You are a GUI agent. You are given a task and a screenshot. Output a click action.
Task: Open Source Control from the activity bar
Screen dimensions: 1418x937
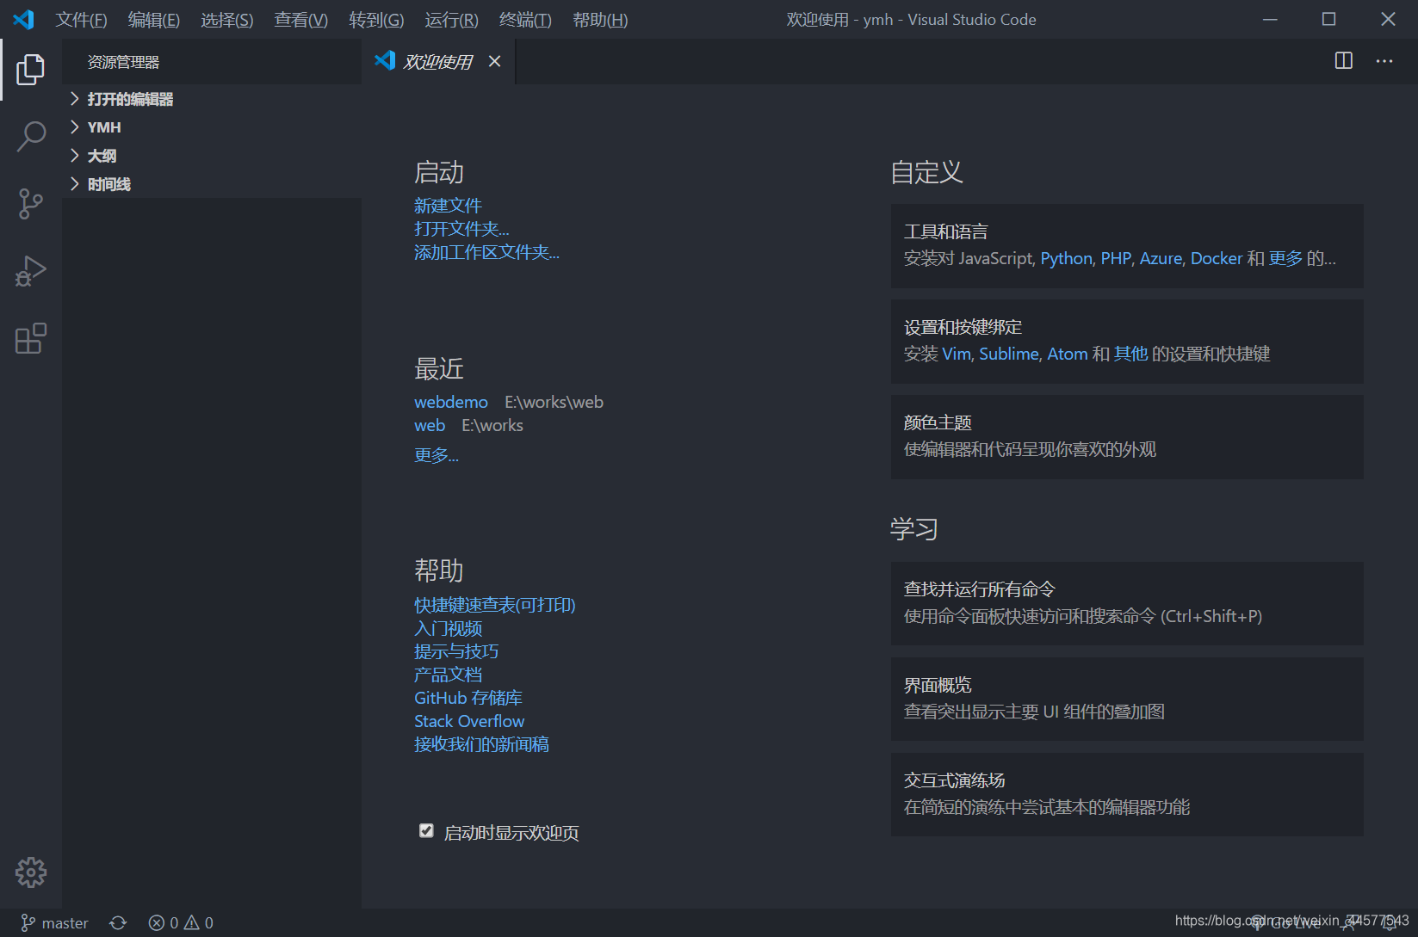click(x=30, y=204)
